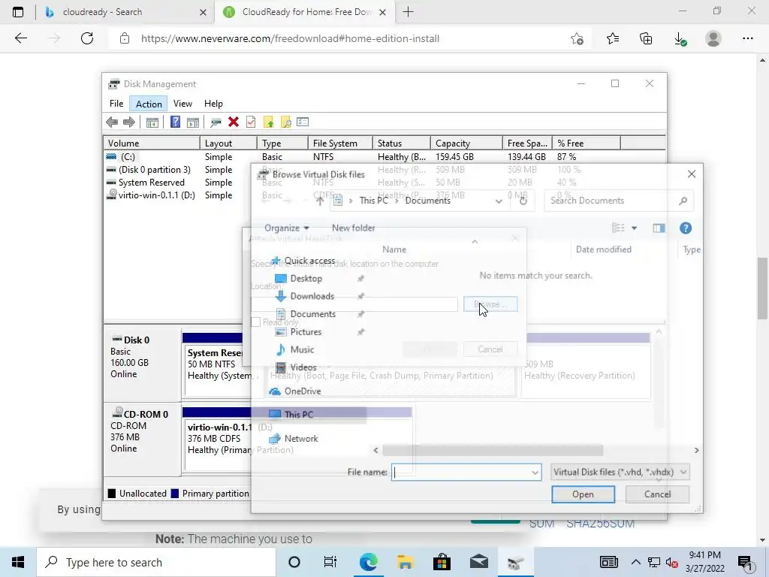Open new browser tab with plus
This screenshot has width=769, height=577.
coord(408,12)
